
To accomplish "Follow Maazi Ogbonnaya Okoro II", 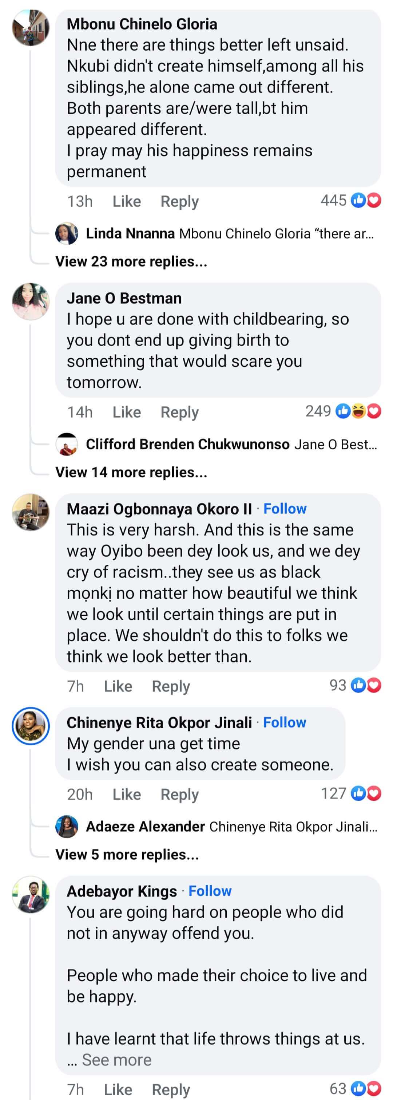I will point(285,509).
